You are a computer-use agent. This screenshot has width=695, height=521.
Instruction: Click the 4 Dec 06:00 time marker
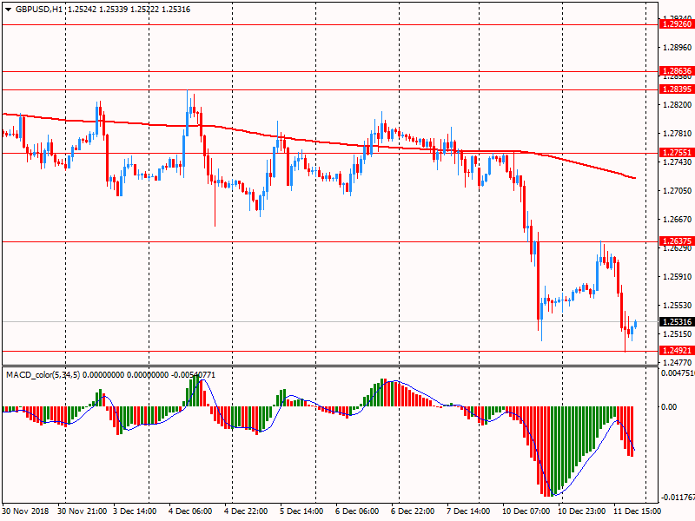193,512
